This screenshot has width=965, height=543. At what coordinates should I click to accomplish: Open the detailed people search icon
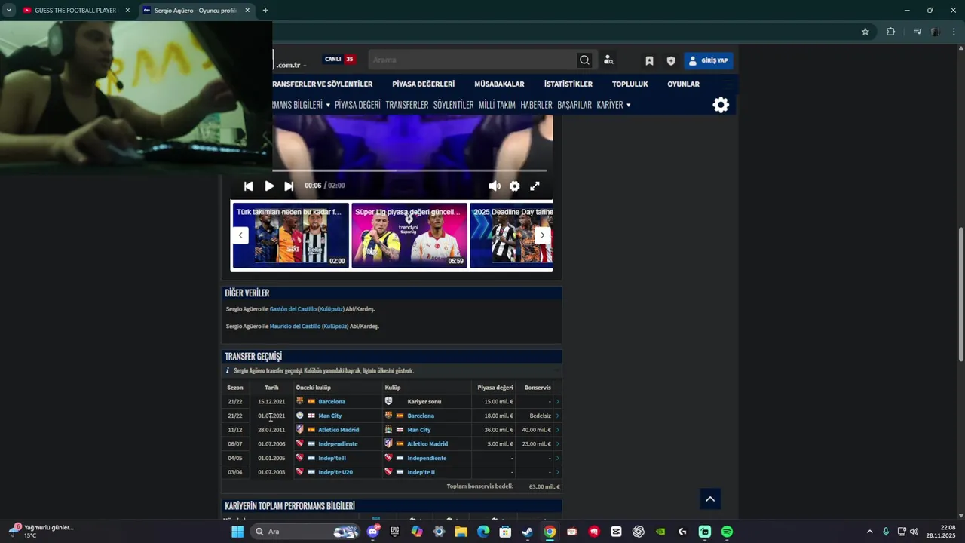point(608,60)
